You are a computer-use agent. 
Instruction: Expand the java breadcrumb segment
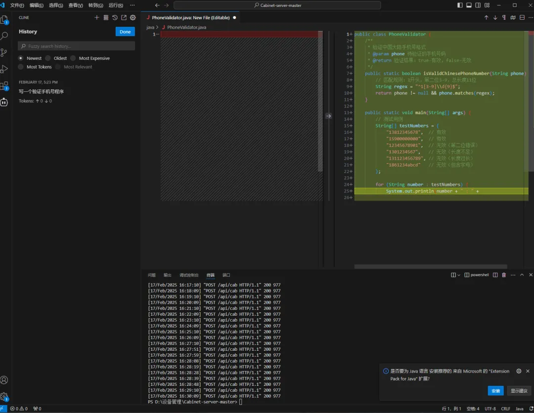pyautogui.click(x=150, y=27)
